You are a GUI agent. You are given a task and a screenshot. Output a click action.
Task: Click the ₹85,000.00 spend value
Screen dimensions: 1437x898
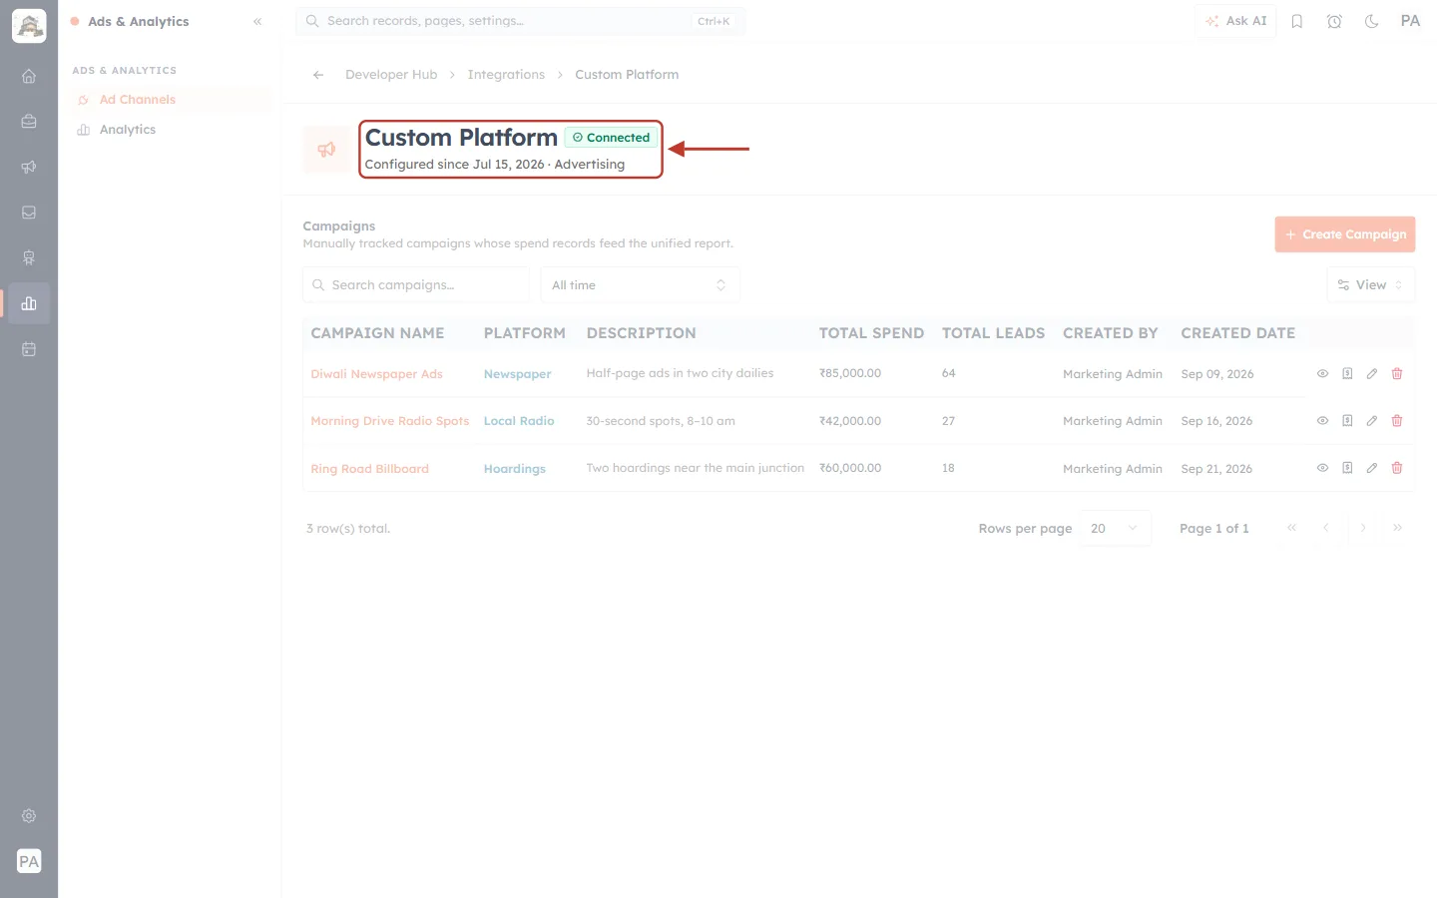tap(850, 373)
